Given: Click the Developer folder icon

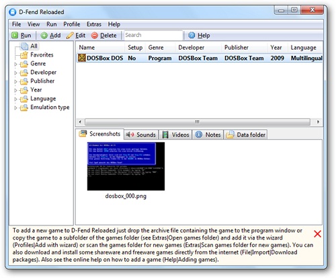Looking at the screenshot, I should pos(24,73).
